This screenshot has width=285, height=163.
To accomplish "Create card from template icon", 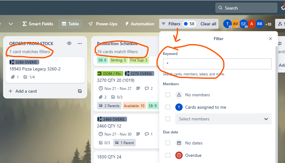I will pyautogui.click(x=80, y=91).
